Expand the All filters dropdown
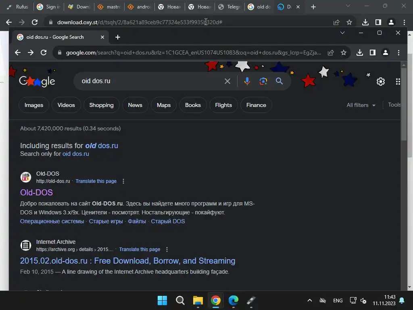The width and height of the screenshot is (413, 310). (361, 105)
